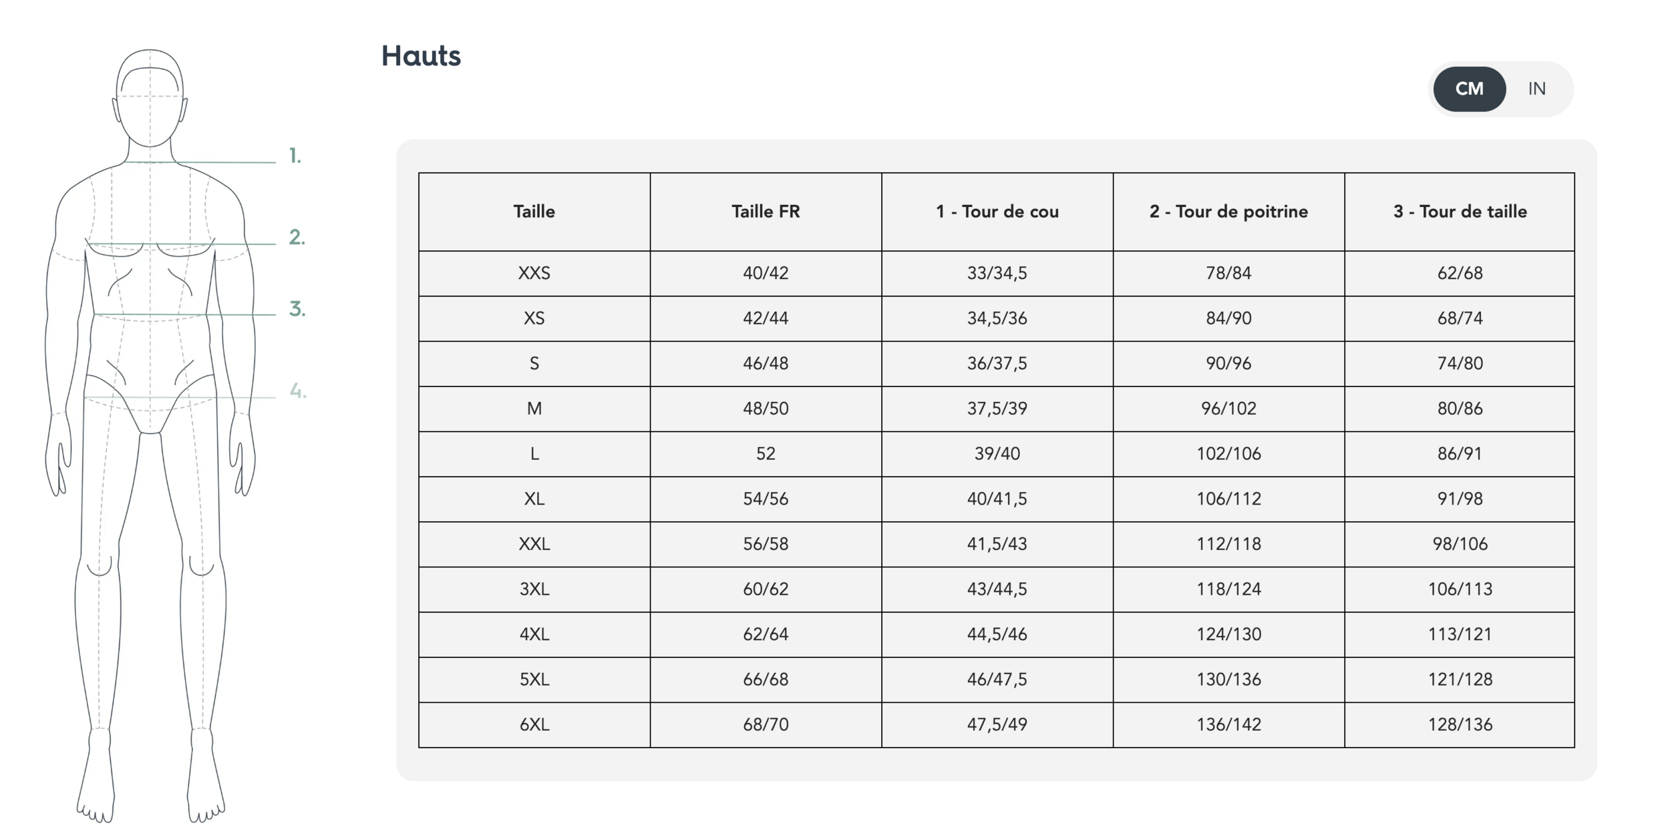This screenshot has height=839, width=1670.
Task: Select the CM unit option
Action: [x=1469, y=89]
